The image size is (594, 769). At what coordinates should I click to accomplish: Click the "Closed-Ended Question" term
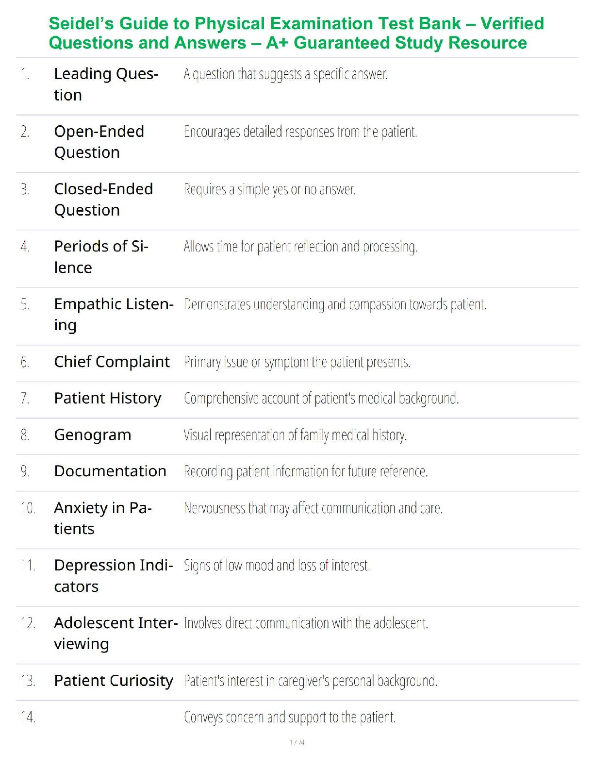click(103, 199)
